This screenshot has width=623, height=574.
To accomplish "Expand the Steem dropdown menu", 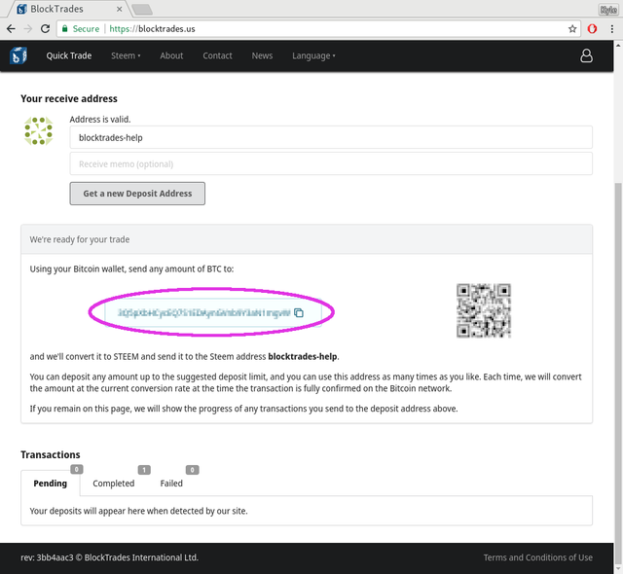I will click(126, 55).
